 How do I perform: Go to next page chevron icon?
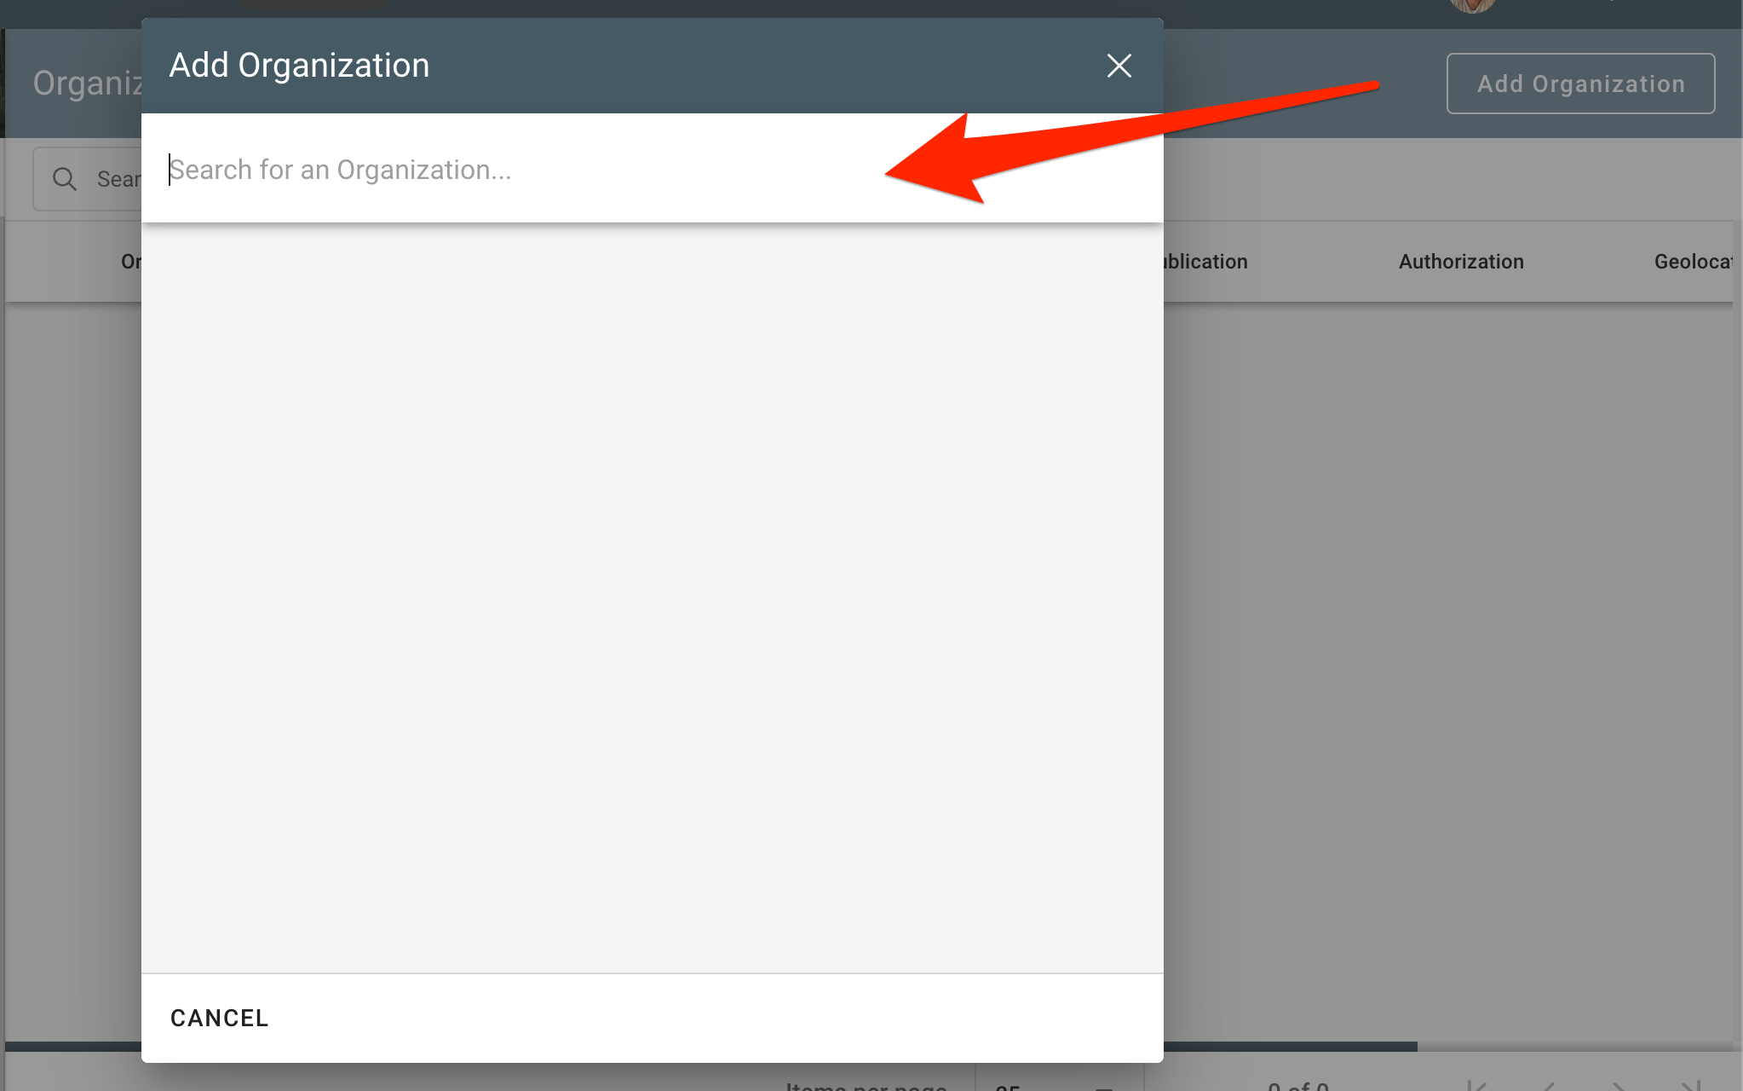pyautogui.click(x=1619, y=1086)
